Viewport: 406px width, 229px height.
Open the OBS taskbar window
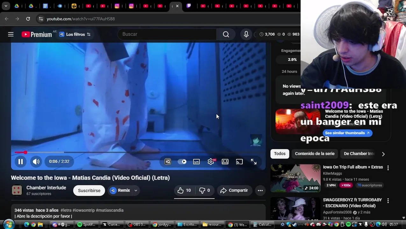(137, 225)
